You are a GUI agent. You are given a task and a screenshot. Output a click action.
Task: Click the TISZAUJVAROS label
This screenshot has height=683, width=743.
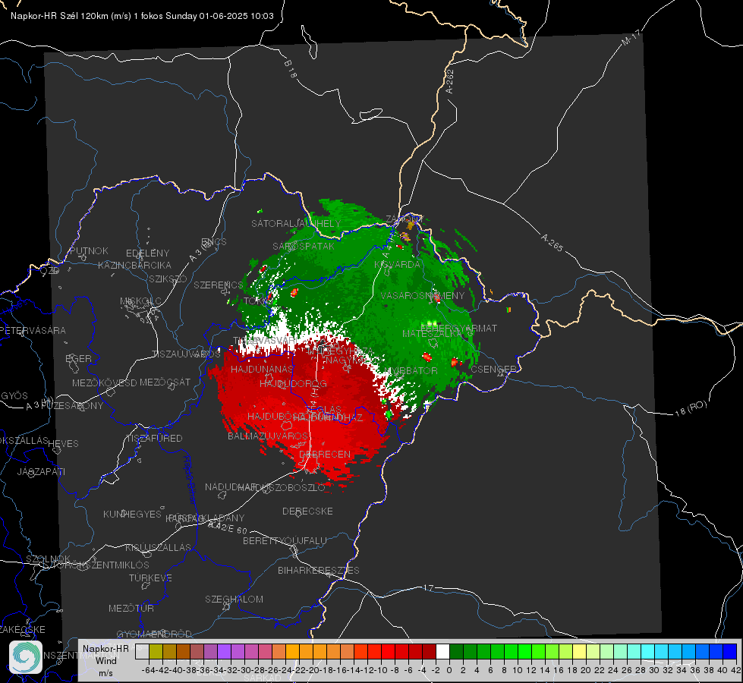tap(186, 354)
